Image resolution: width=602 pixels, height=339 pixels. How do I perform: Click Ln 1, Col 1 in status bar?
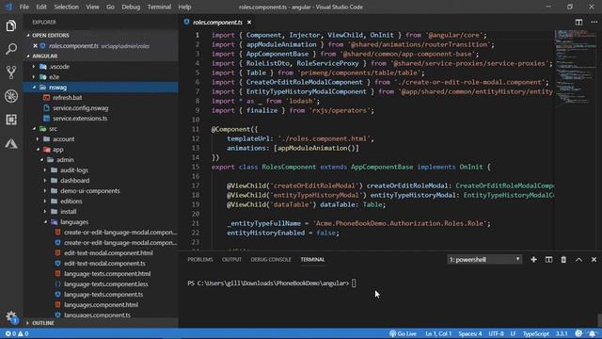438,333
